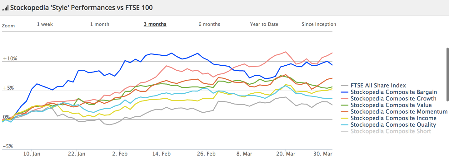
Task: Hide the Stockopedia Composite Growth line
Action: (393, 99)
